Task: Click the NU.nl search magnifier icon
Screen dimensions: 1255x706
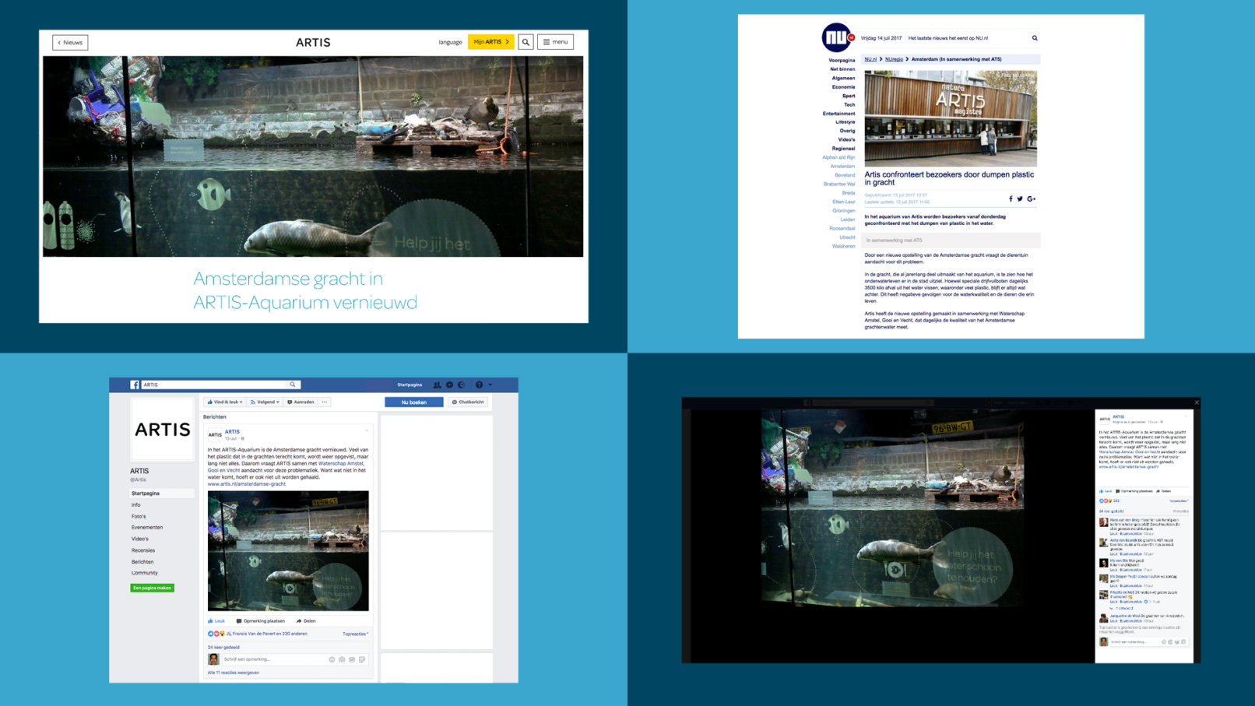Action: (x=1035, y=38)
